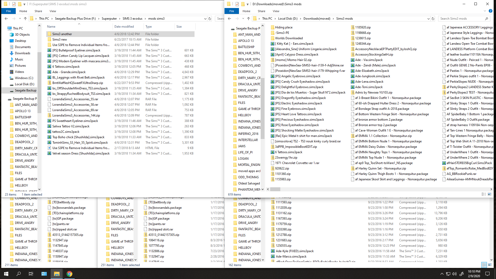Open Action Center notifications icon
The height and width of the screenshot is (279, 496).
point(487,274)
